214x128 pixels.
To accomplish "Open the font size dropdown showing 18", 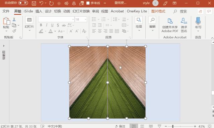I will coord(81,19).
